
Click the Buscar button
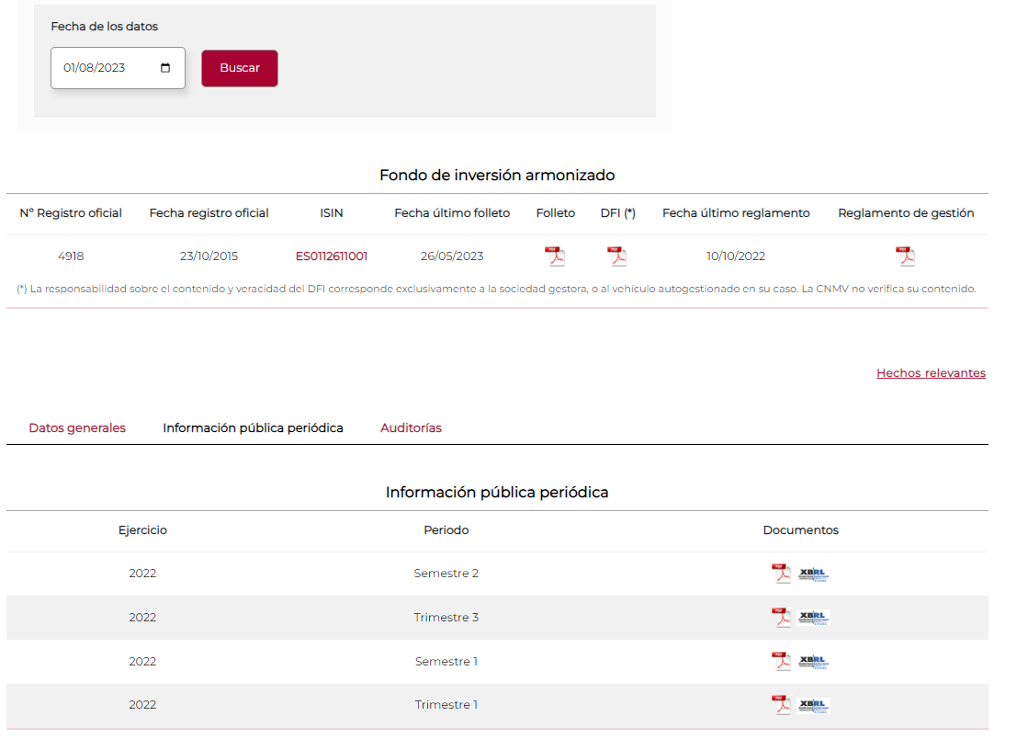(x=240, y=68)
